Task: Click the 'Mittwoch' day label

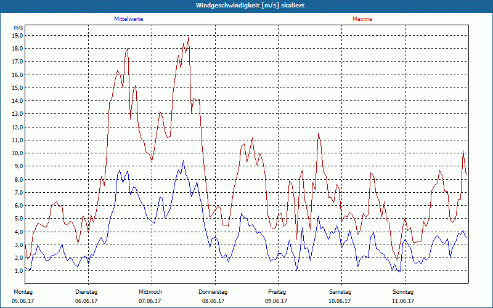Action: point(150,292)
